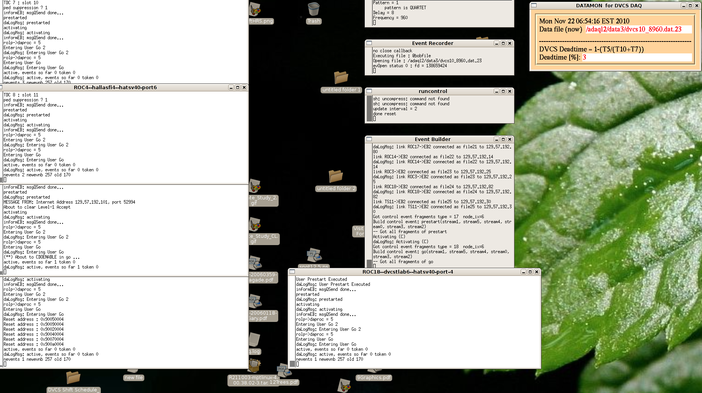Screen dimensions: 702x393
Task: Select the Event Recorder title bar
Action: [x=433, y=43]
